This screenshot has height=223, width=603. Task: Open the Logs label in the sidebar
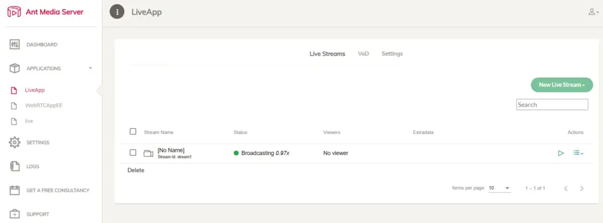[33, 167]
